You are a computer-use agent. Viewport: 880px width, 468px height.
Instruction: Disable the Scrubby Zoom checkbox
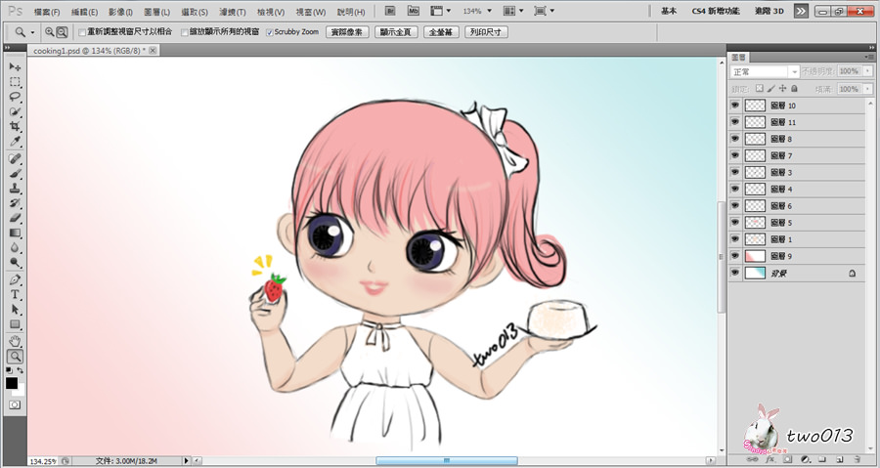point(270,32)
